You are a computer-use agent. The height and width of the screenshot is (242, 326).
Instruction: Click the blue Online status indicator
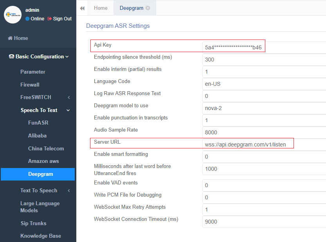(x=27, y=19)
